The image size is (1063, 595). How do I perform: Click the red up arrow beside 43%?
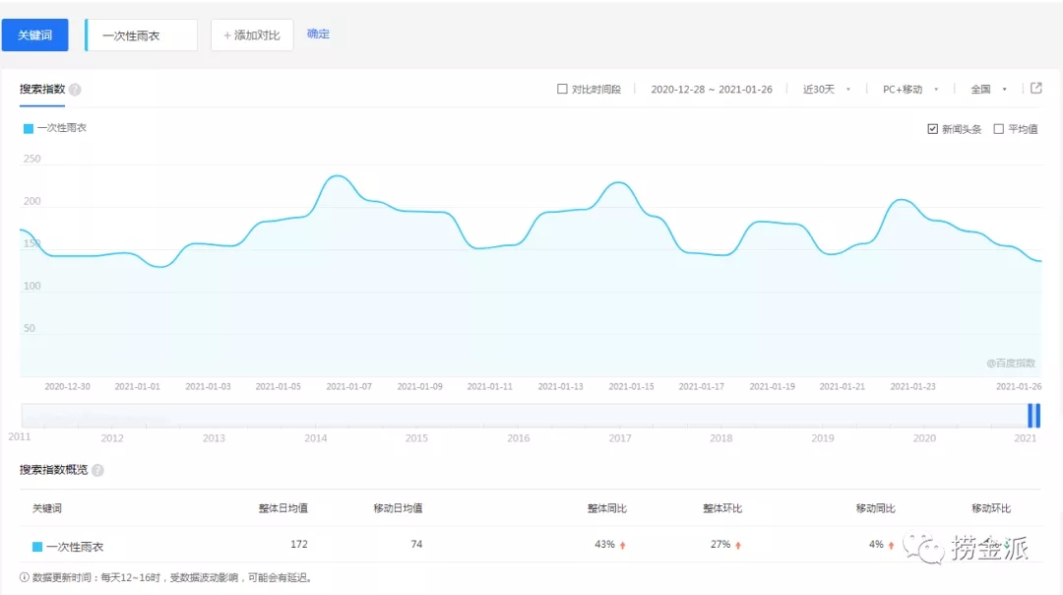623,545
